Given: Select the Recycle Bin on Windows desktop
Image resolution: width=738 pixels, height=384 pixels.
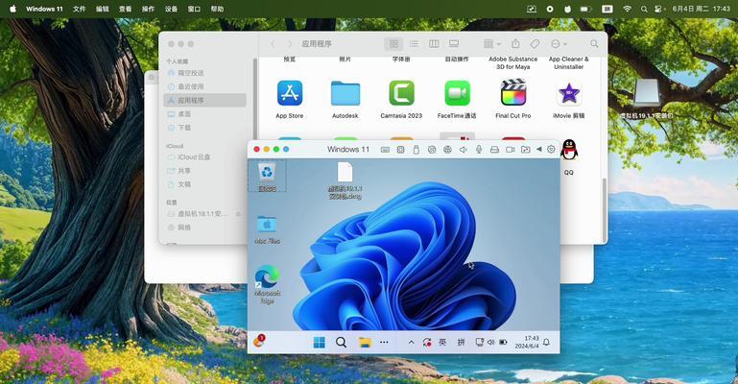Looking at the screenshot, I should pyautogui.click(x=267, y=176).
